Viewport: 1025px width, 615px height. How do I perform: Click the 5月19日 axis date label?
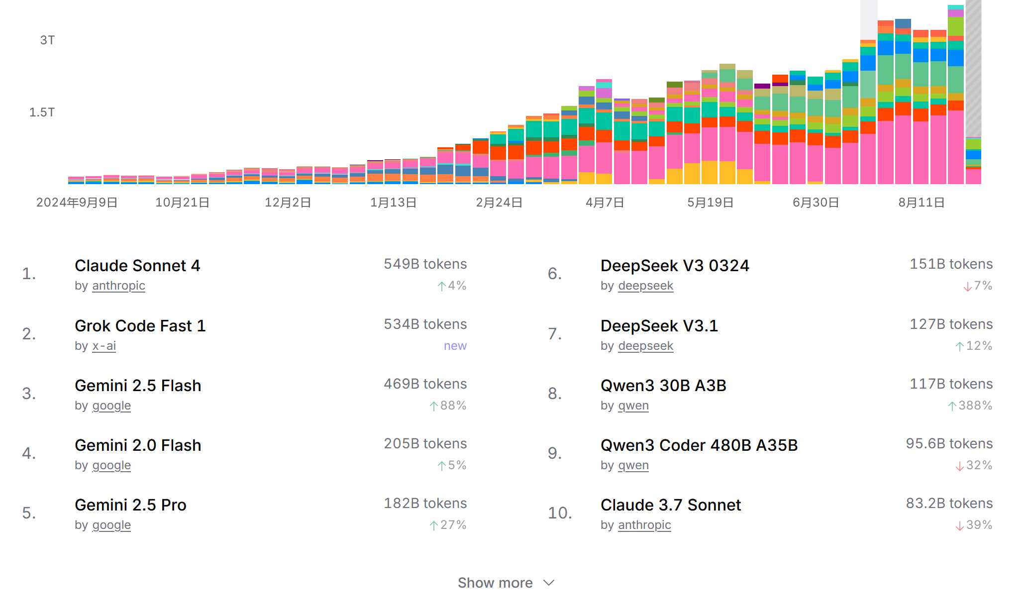tap(711, 203)
